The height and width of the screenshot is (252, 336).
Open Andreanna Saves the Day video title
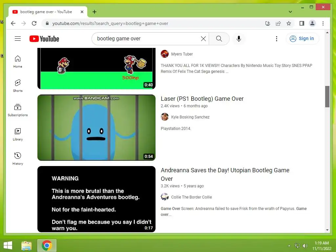pos(225,175)
